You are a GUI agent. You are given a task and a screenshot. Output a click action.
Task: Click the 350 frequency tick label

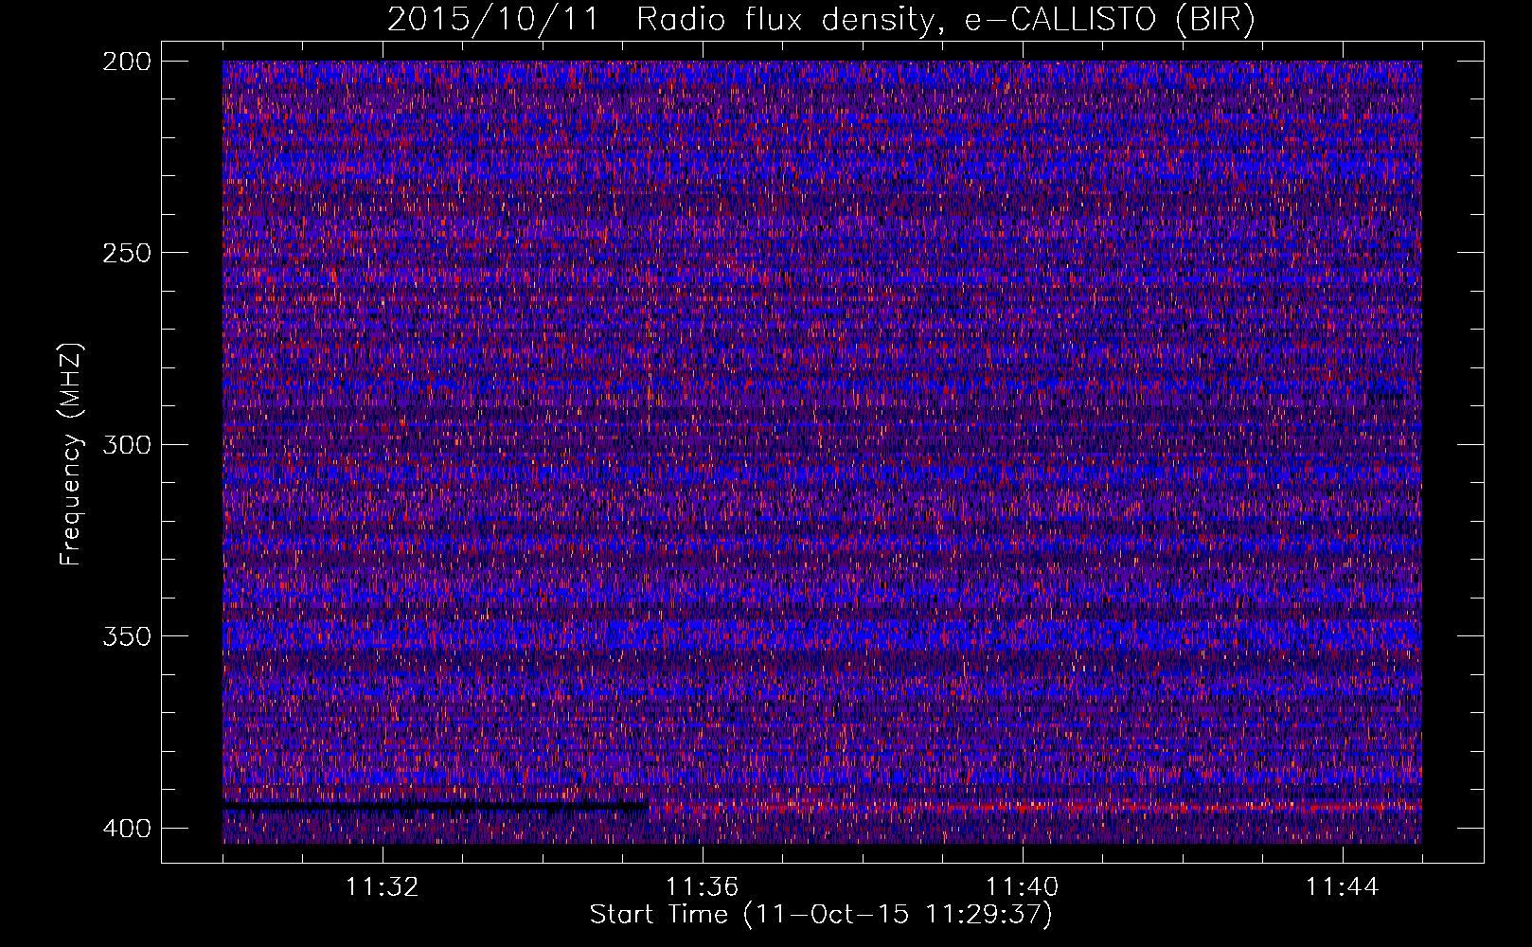[126, 635]
